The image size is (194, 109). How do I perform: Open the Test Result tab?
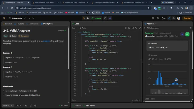pos(89,106)
